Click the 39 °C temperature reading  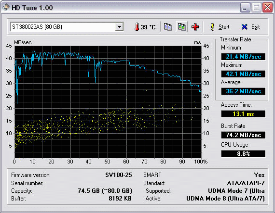click(148, 27)
